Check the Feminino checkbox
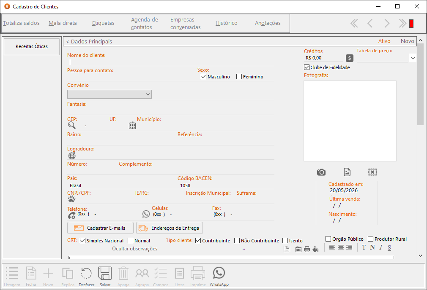Image resolution: width=427 pixels, height=290 pixels. coord(239,77)
